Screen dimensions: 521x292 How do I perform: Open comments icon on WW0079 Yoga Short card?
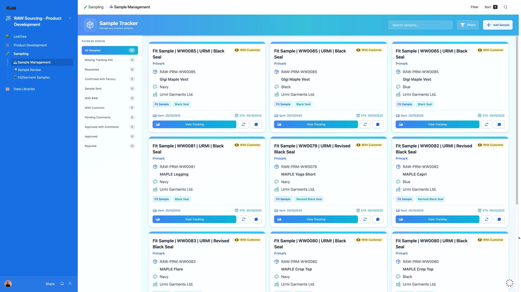tap(378, 219)
